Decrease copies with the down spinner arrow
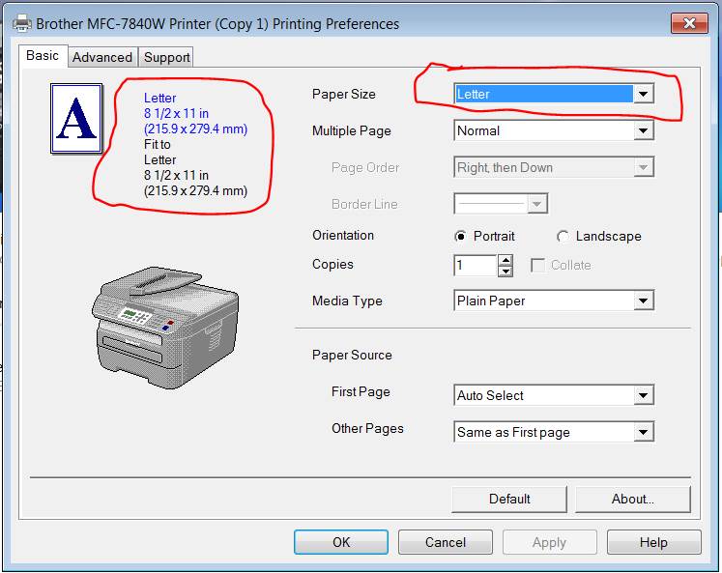This screenshot has height=573, width=722. (x=505, y=271)
